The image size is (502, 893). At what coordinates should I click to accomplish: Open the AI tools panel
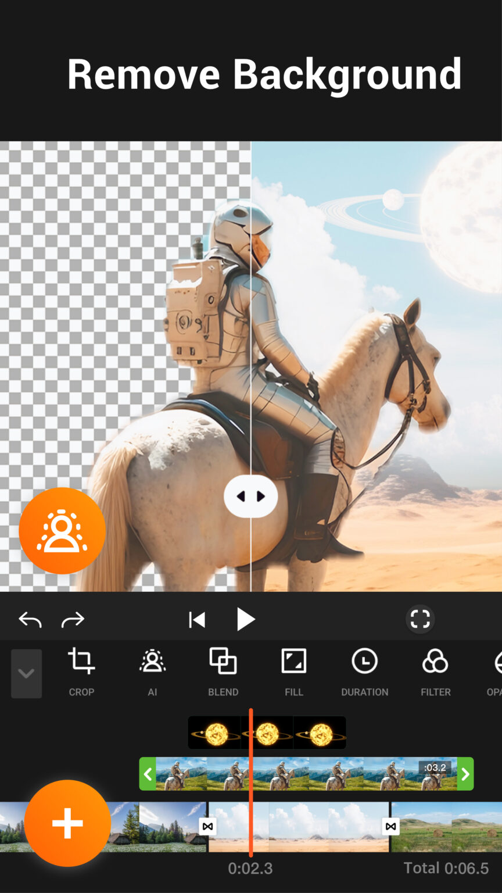pyautogui.click(x=152, y=673)
